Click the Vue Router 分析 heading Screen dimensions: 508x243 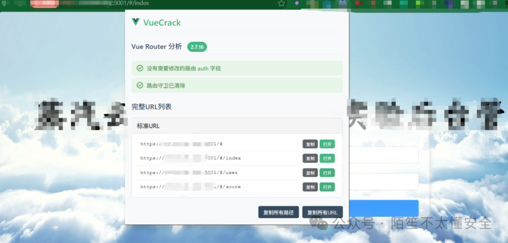point(157,46)
